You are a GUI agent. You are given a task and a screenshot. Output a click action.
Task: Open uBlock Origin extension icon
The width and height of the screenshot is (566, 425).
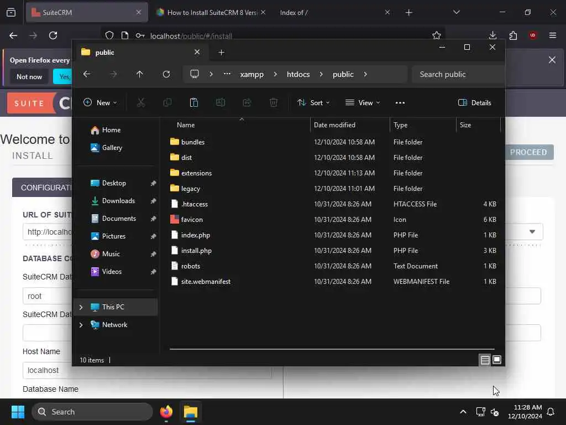tap(533, 35)
